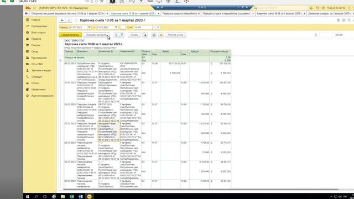Image resolution: width=354 pixels, height=199 pixels.
Task: Open the Производство section
Action: pos(39,57)
